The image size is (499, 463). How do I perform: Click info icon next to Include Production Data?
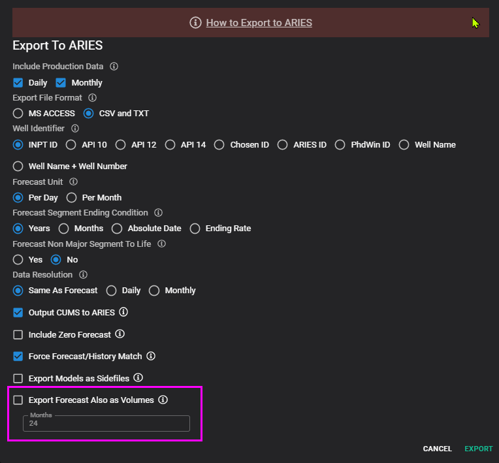click(x=114, y=67)
